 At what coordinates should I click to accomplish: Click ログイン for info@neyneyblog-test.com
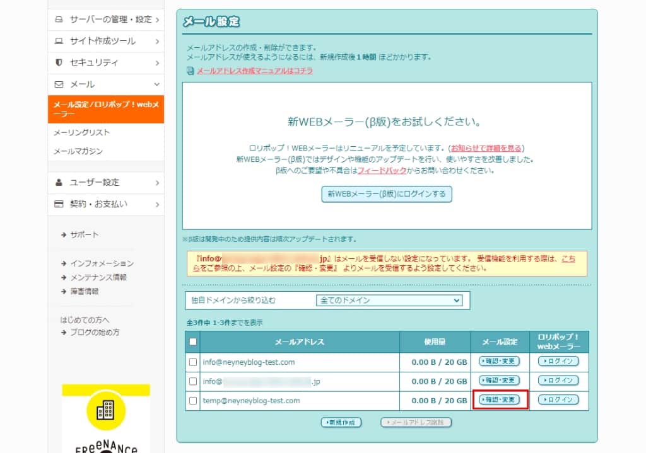[558, 361]
